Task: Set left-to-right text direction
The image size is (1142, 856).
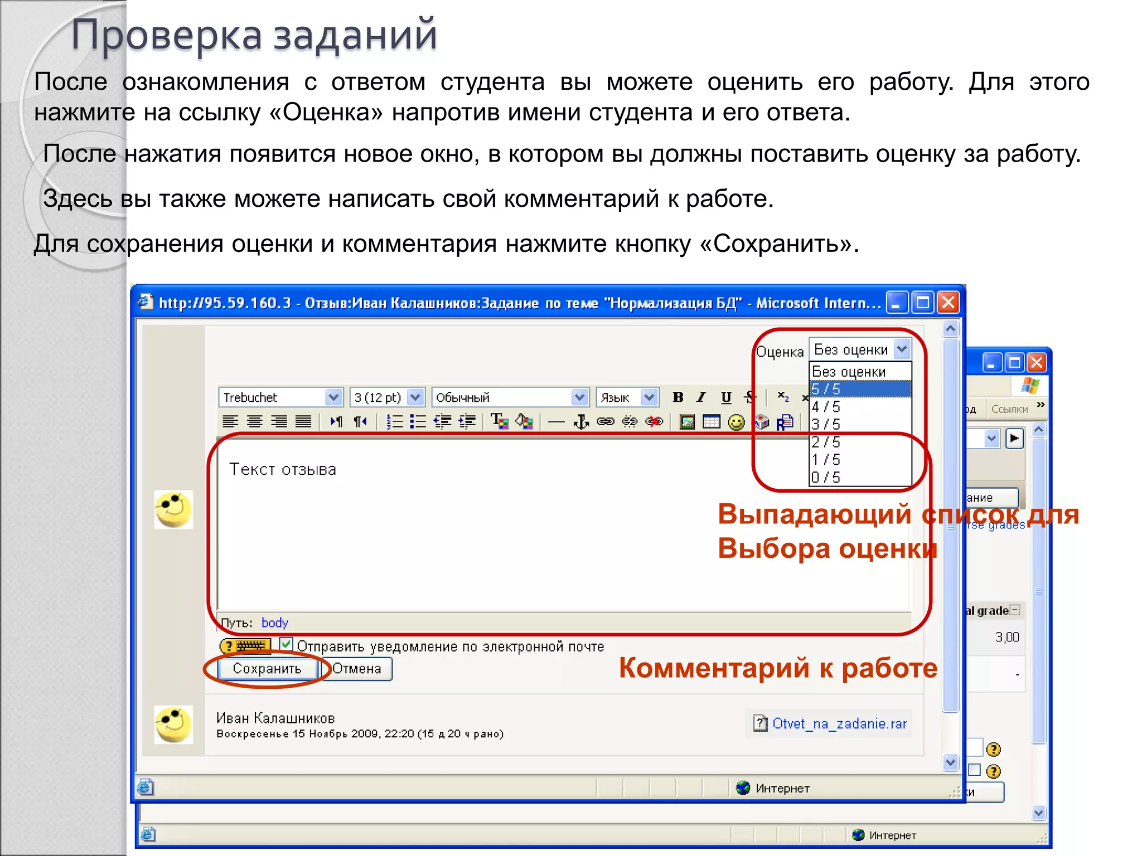Action: click(336, 422)
